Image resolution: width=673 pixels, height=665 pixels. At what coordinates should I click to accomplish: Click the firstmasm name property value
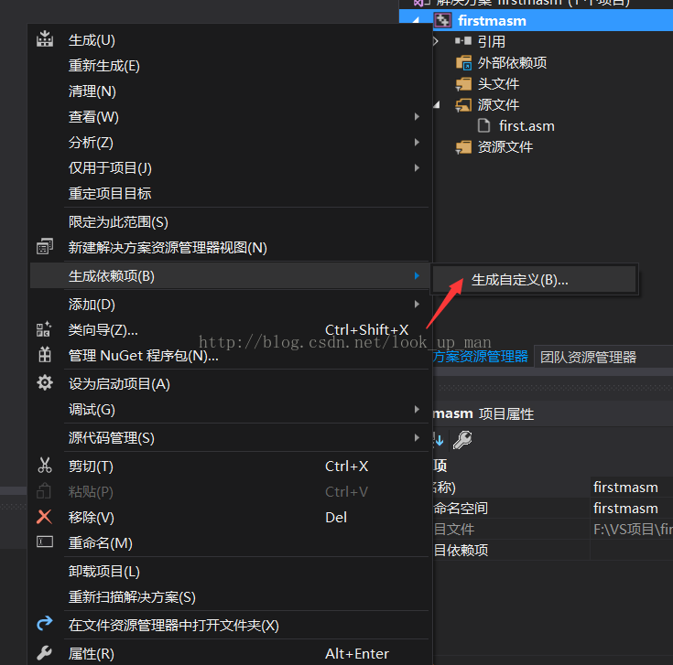(x=632, y=487)
